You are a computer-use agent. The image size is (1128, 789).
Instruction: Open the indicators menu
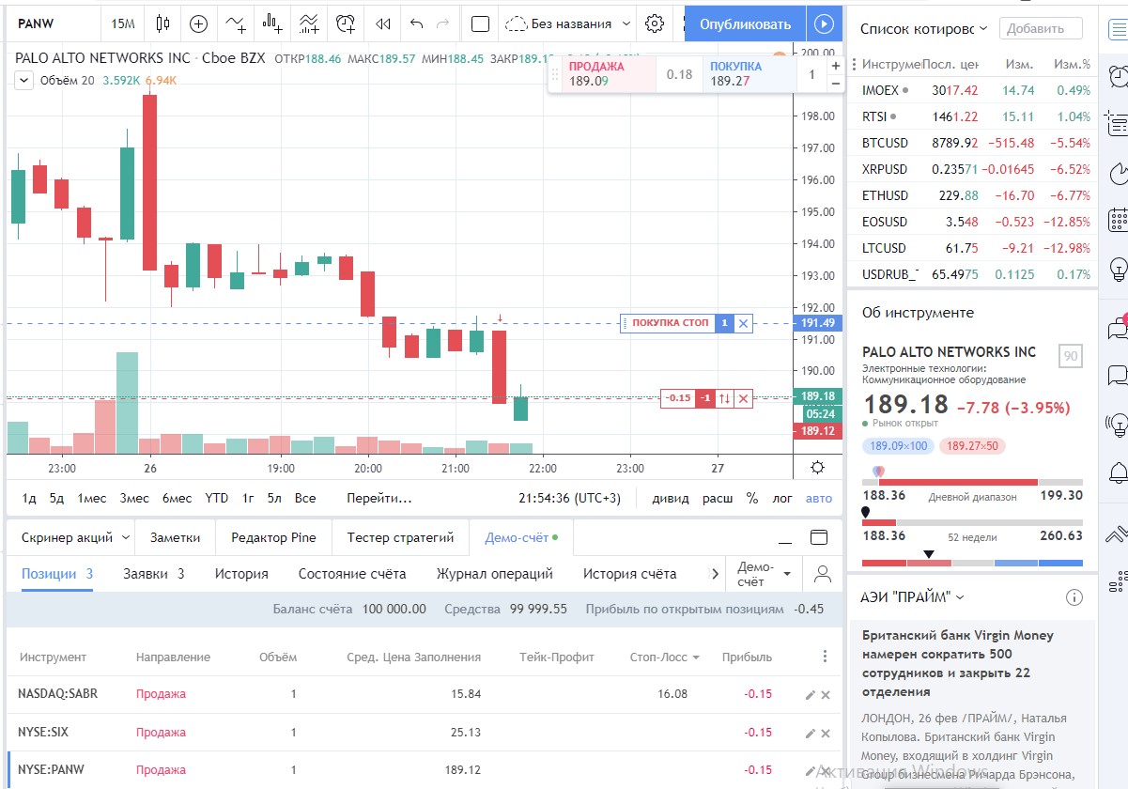pos(236,23)
